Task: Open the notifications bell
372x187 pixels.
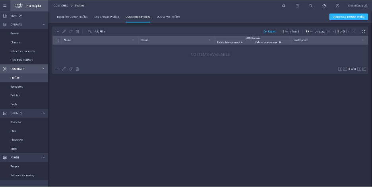Action: [283, 6]
